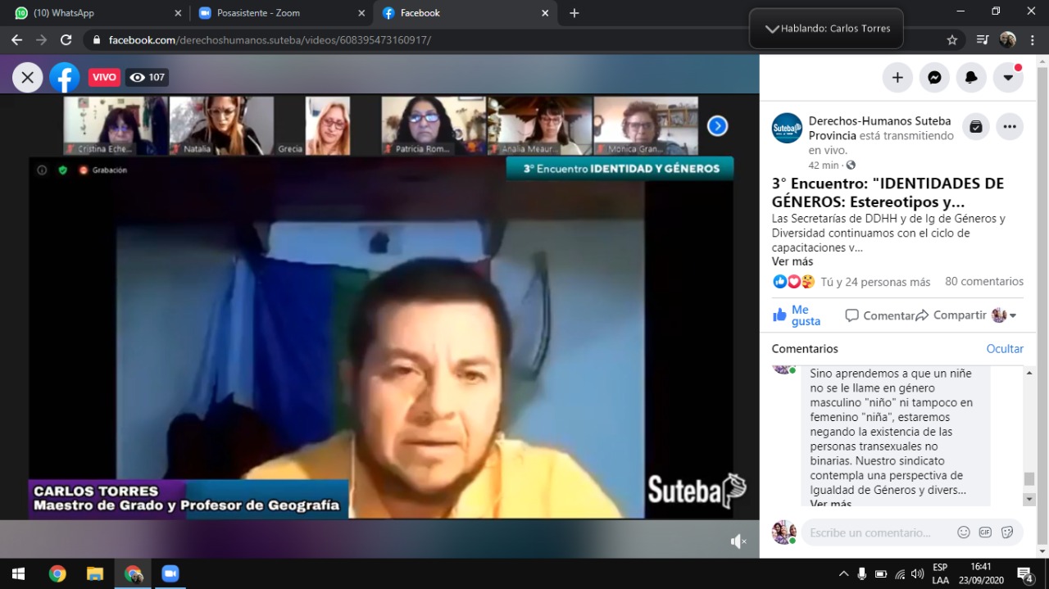Unmute the video with the speaker icon

click(738, 541)
